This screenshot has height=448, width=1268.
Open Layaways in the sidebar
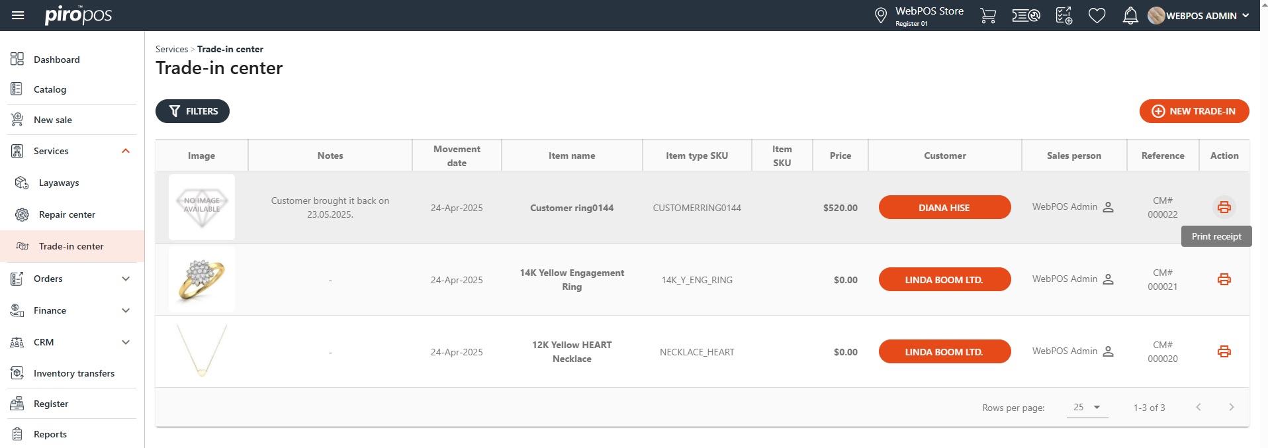point(59,183)
